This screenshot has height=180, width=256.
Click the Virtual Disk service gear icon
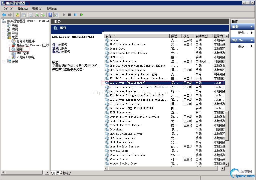tap(107, 151)
